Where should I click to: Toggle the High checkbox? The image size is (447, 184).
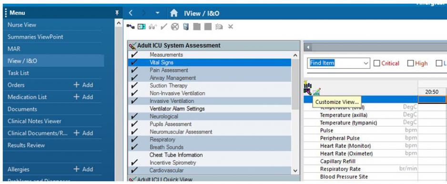tap(410, 63)
